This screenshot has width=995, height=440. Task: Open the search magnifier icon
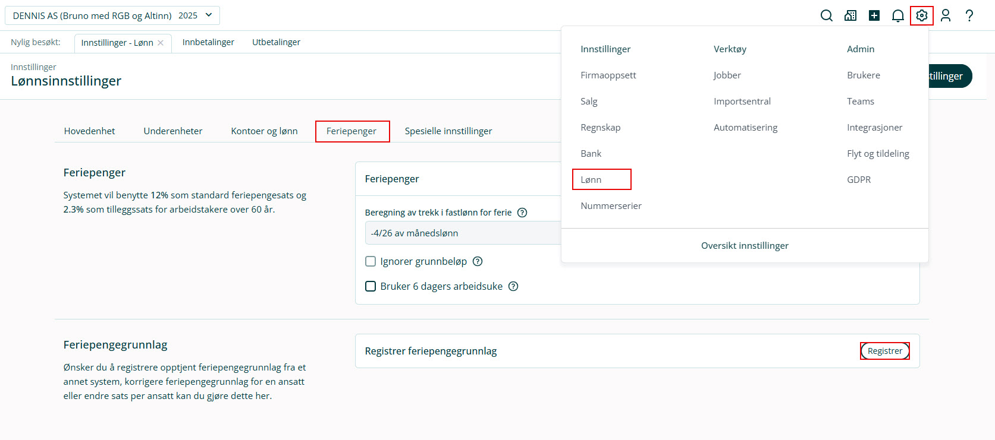click(x=826, y=15)
